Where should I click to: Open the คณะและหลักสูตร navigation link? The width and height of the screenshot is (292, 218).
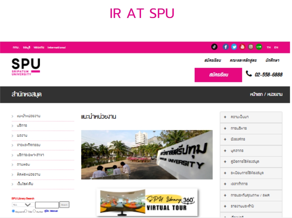click(x=243, y=60)
